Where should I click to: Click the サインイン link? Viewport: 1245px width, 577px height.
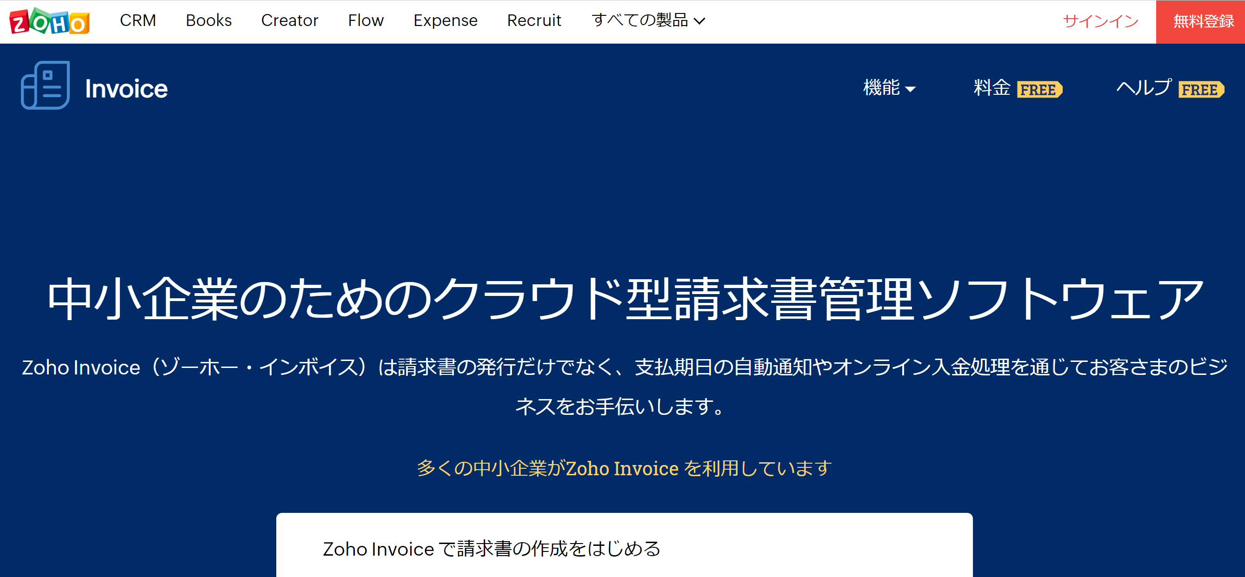coord(1100,21)
